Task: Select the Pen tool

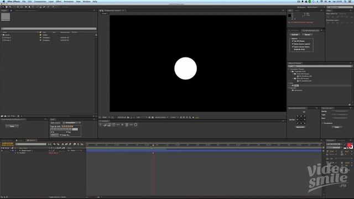Action: [29, 7]
